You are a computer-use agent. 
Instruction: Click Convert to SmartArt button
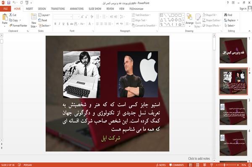click(x=144, y=26)
